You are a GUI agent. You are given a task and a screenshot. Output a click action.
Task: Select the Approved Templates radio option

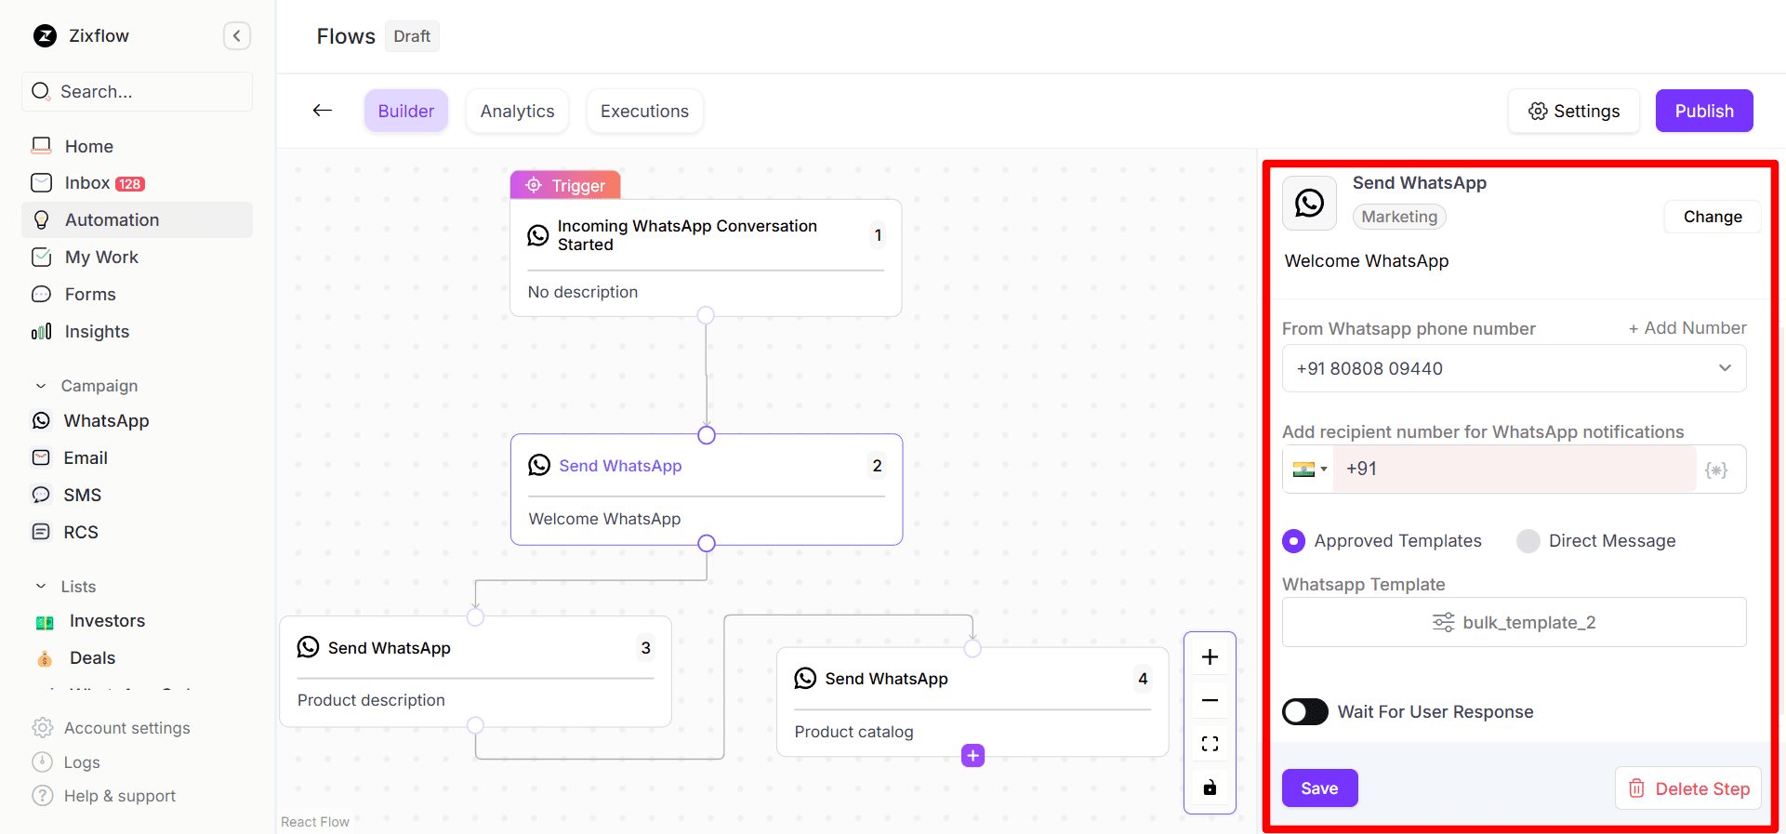click(x=1294, y=541)
